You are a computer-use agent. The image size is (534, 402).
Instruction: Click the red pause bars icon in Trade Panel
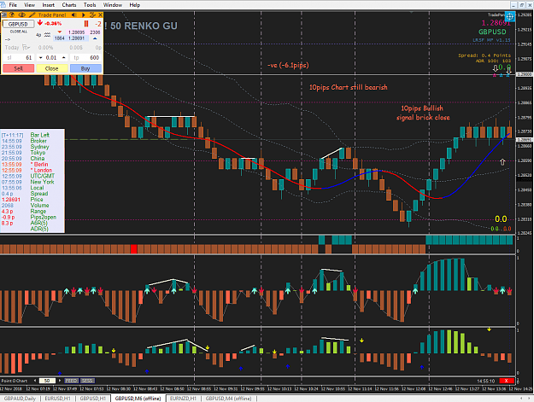86,23
